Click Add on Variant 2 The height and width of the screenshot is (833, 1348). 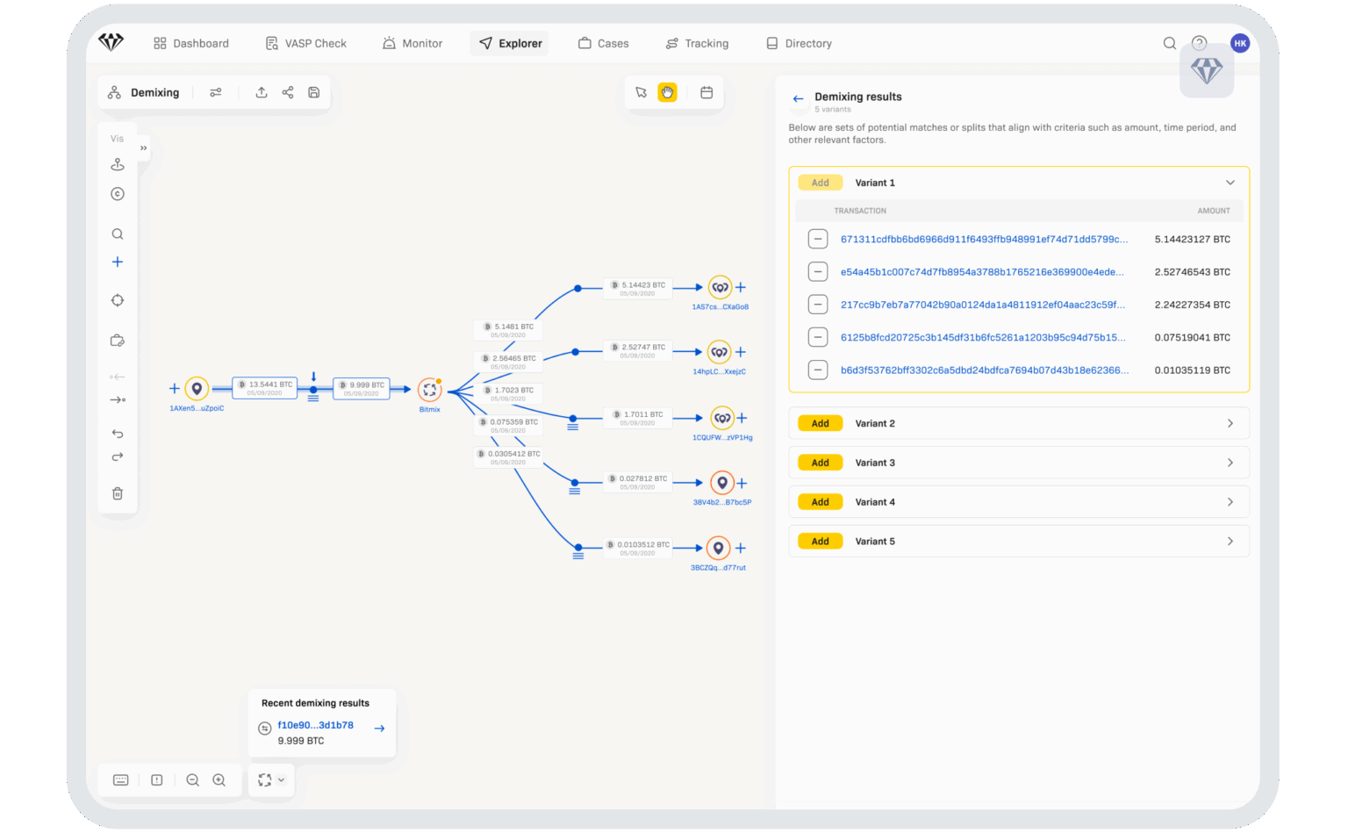click(820, 423)
